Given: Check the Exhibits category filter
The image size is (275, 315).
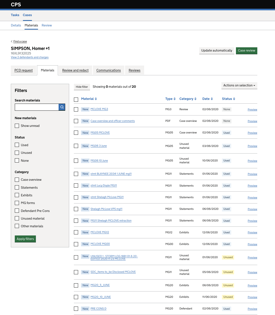Looking at the screenshot, I should [x=17, y=195].
